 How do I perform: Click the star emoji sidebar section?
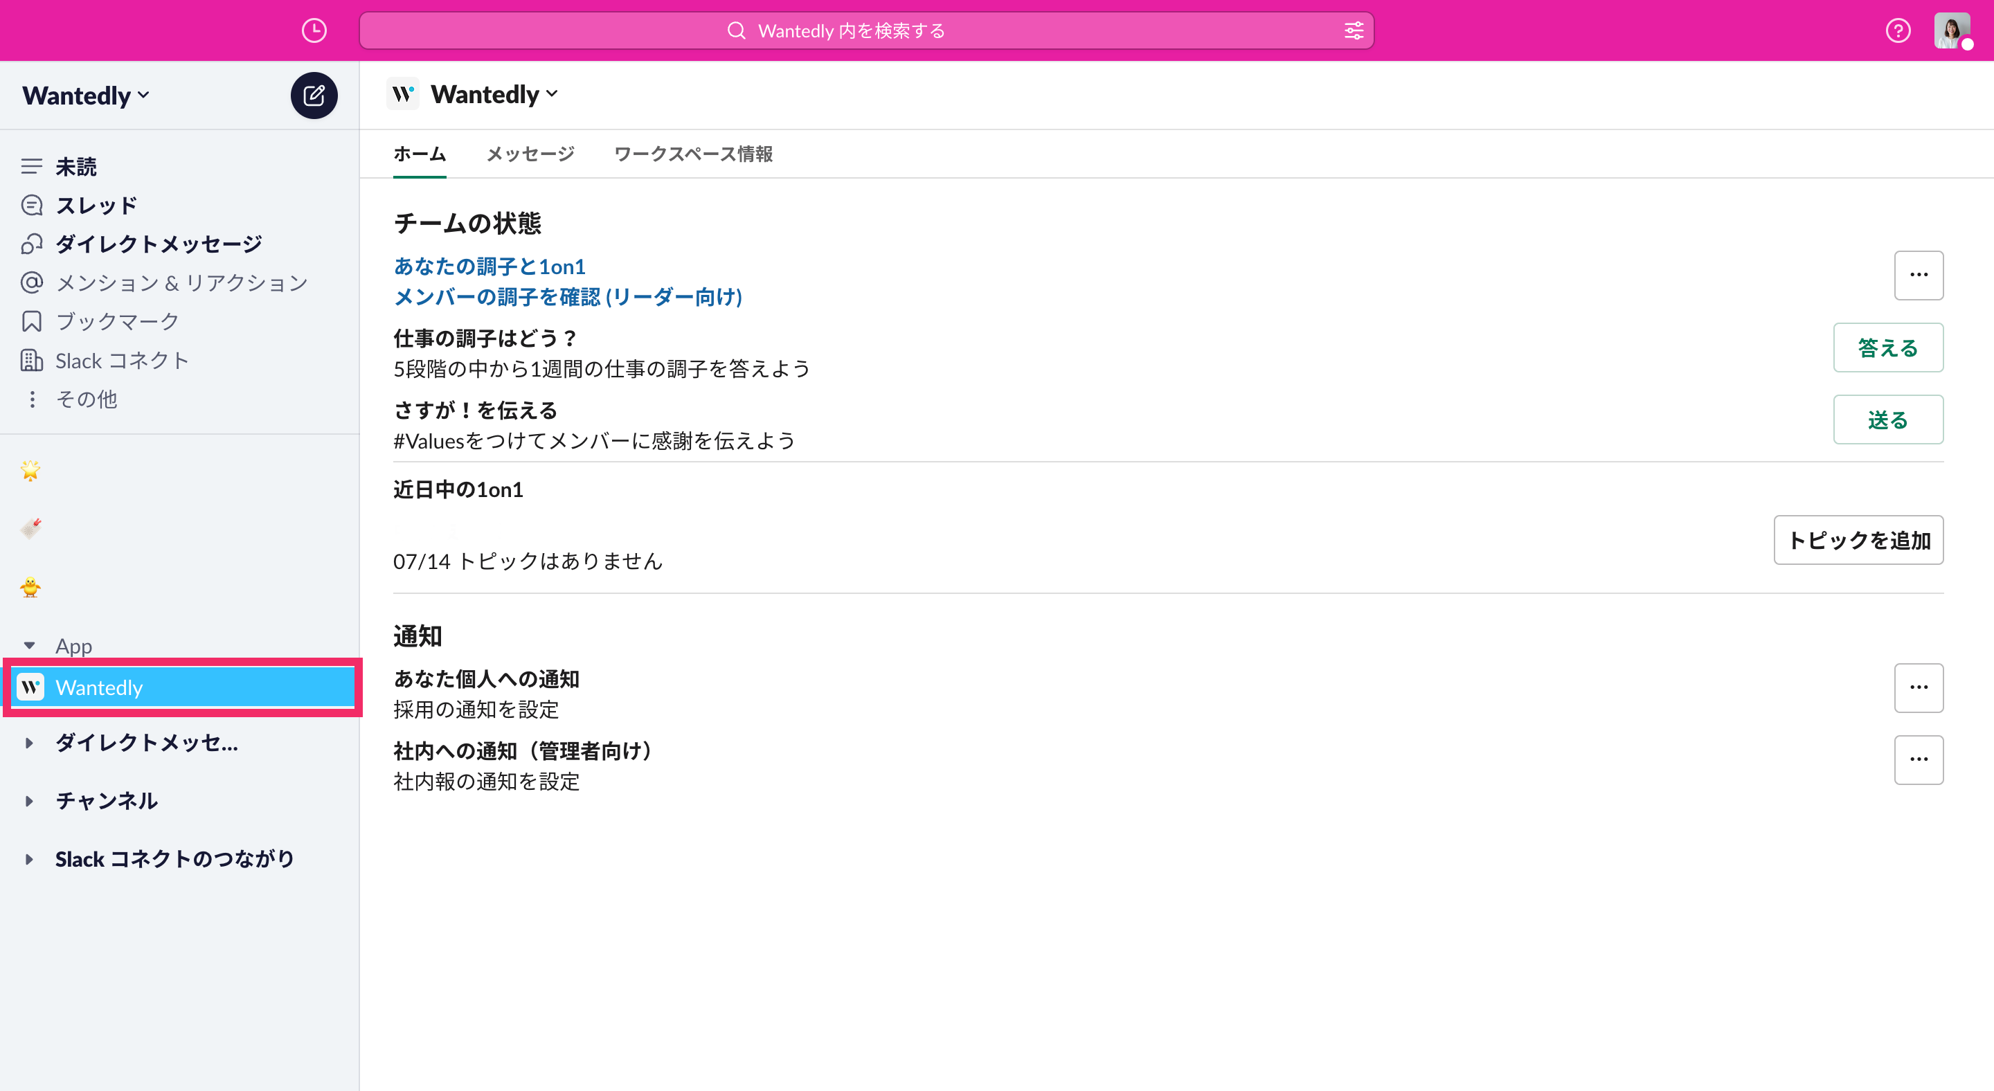click(x=31, y=469)
